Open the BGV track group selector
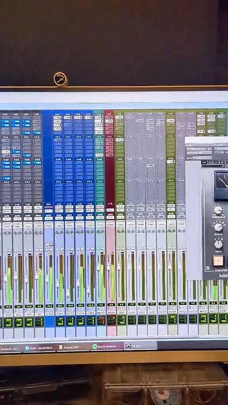This screenshot has width=228, height=405. 18,226
